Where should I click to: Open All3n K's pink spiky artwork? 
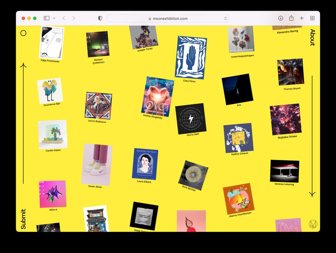52,194
